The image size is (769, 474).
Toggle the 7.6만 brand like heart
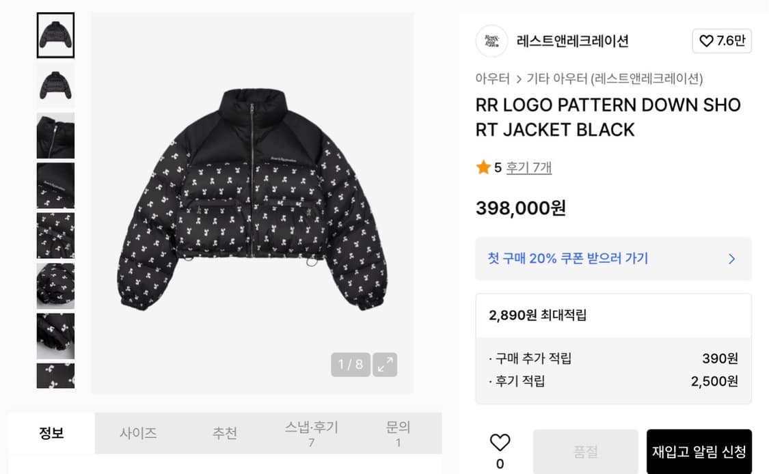(722, 41)
